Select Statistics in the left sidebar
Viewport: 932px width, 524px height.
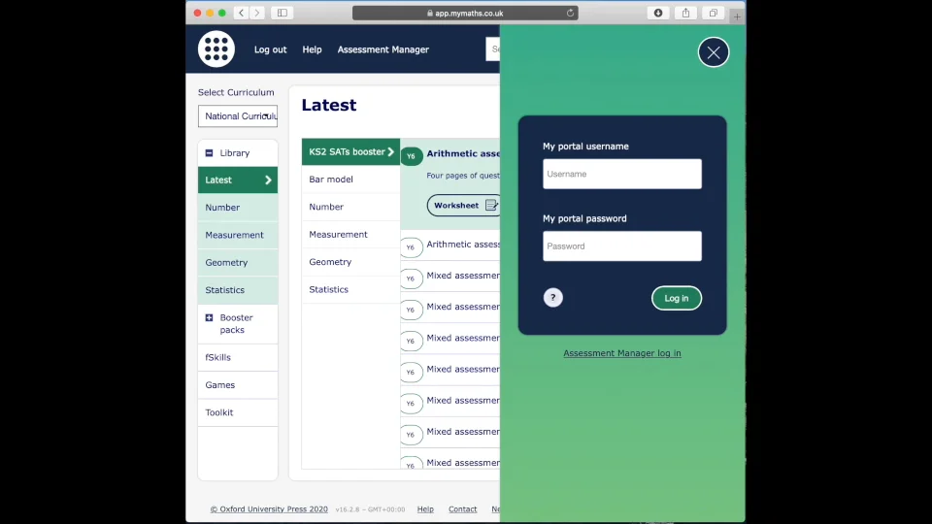[x=238, y=290]
